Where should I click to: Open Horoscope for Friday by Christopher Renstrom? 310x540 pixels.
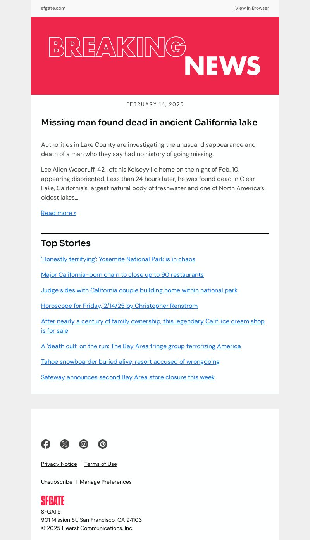coord(119,306)
